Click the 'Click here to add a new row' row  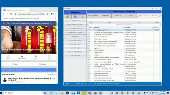click(x=124, y=25)
